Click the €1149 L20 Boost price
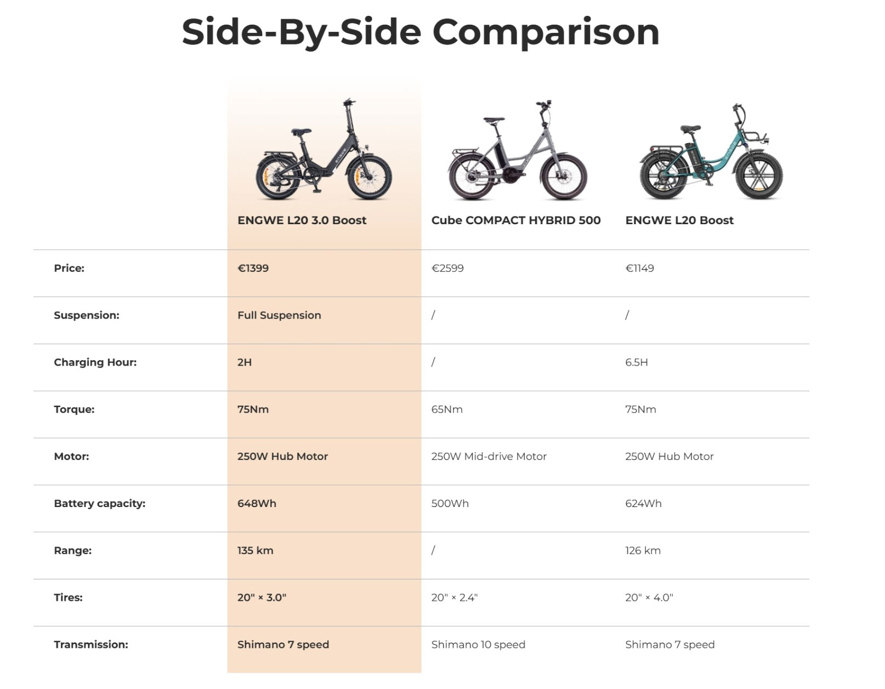 (639, 268)
